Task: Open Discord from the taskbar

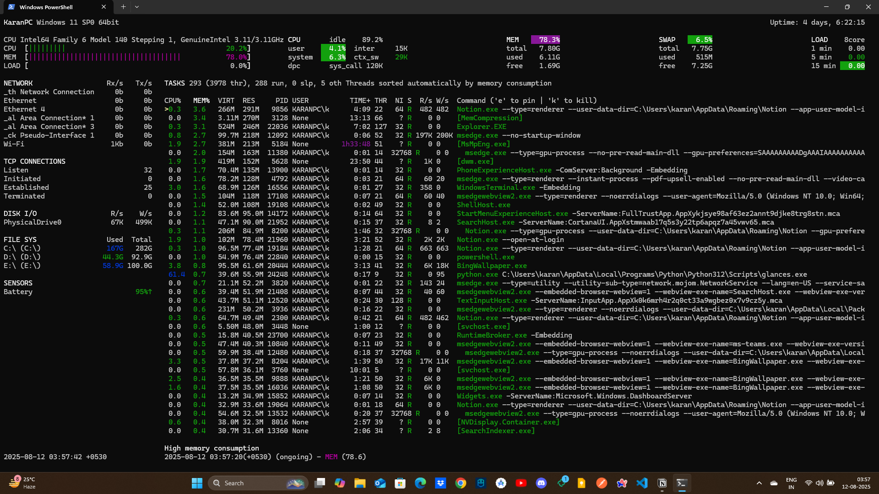Action: 541,483
